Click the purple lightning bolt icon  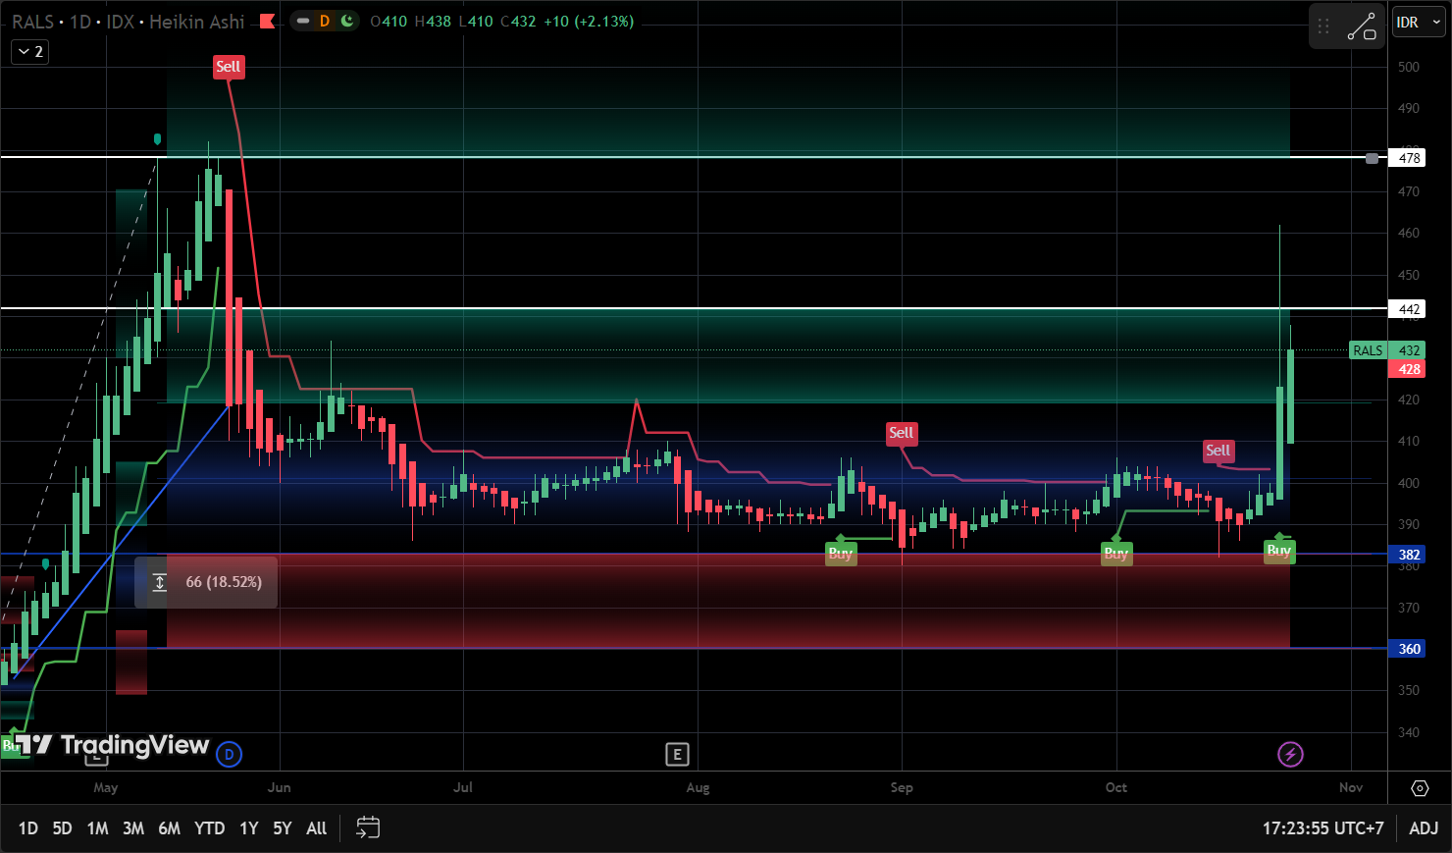pyautogui.click(x=1290, y=754)
